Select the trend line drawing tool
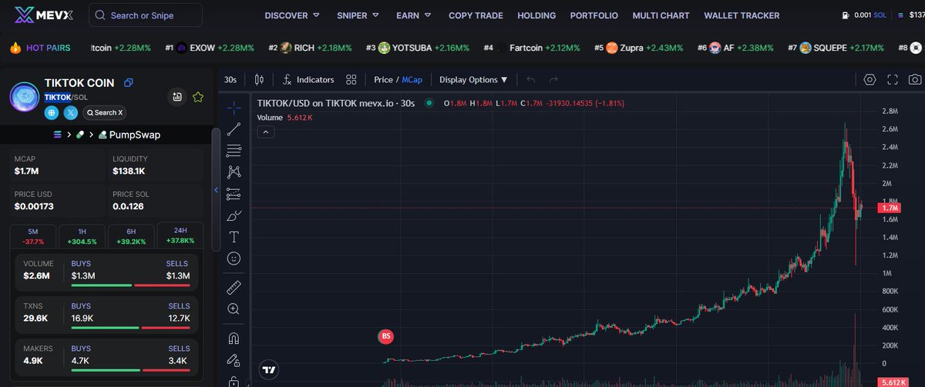This screenshot has width=925, height=387. point(234,129)
